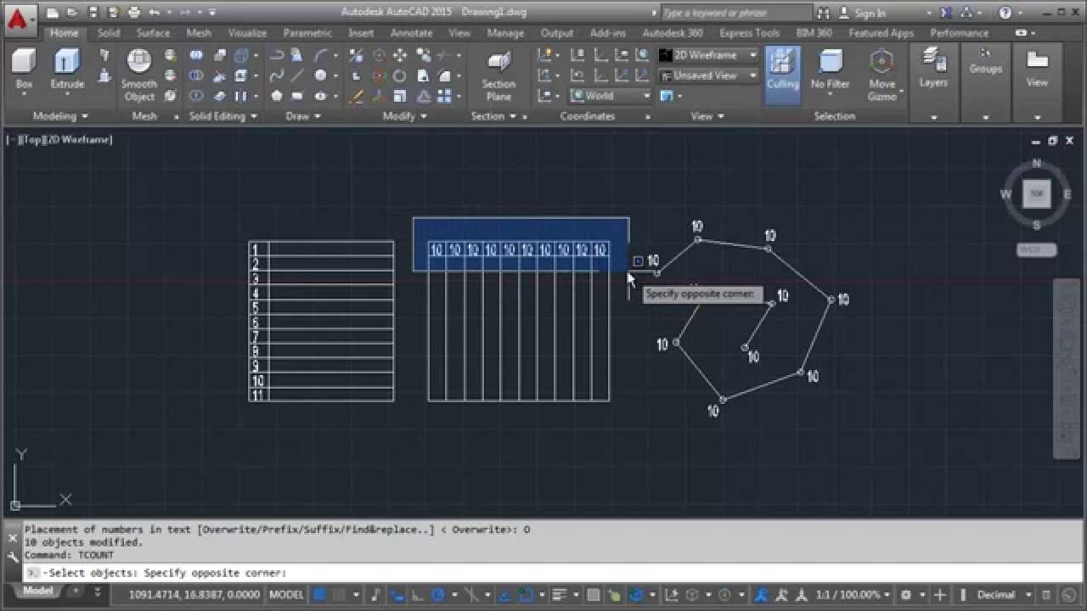
Task: Open the Unsaved View dropdown
Action: click(708, 76)
